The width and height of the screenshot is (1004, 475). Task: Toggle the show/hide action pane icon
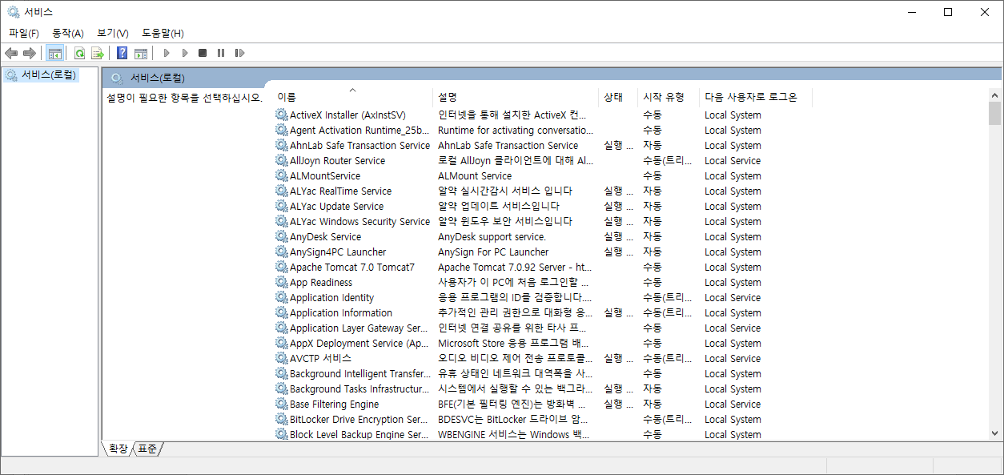[x=141, y=53]
